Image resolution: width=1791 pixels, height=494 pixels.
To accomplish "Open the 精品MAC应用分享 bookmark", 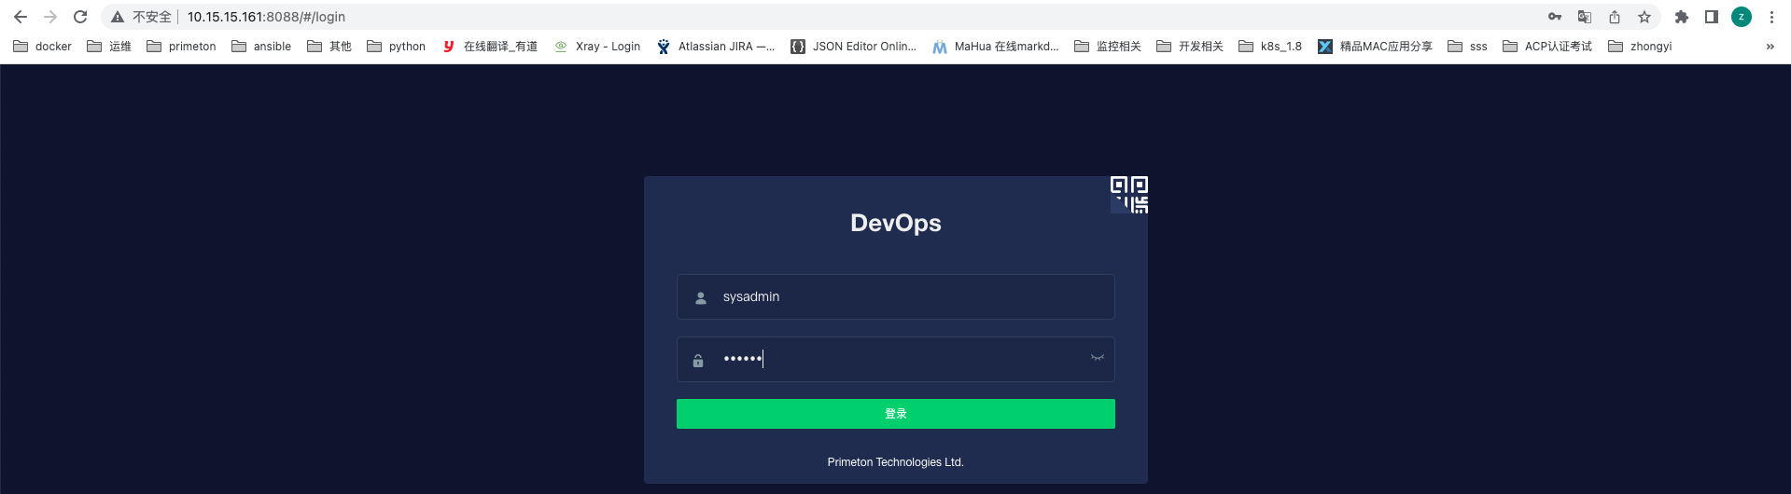I will pyautogui.click(x=1375, y=46).
